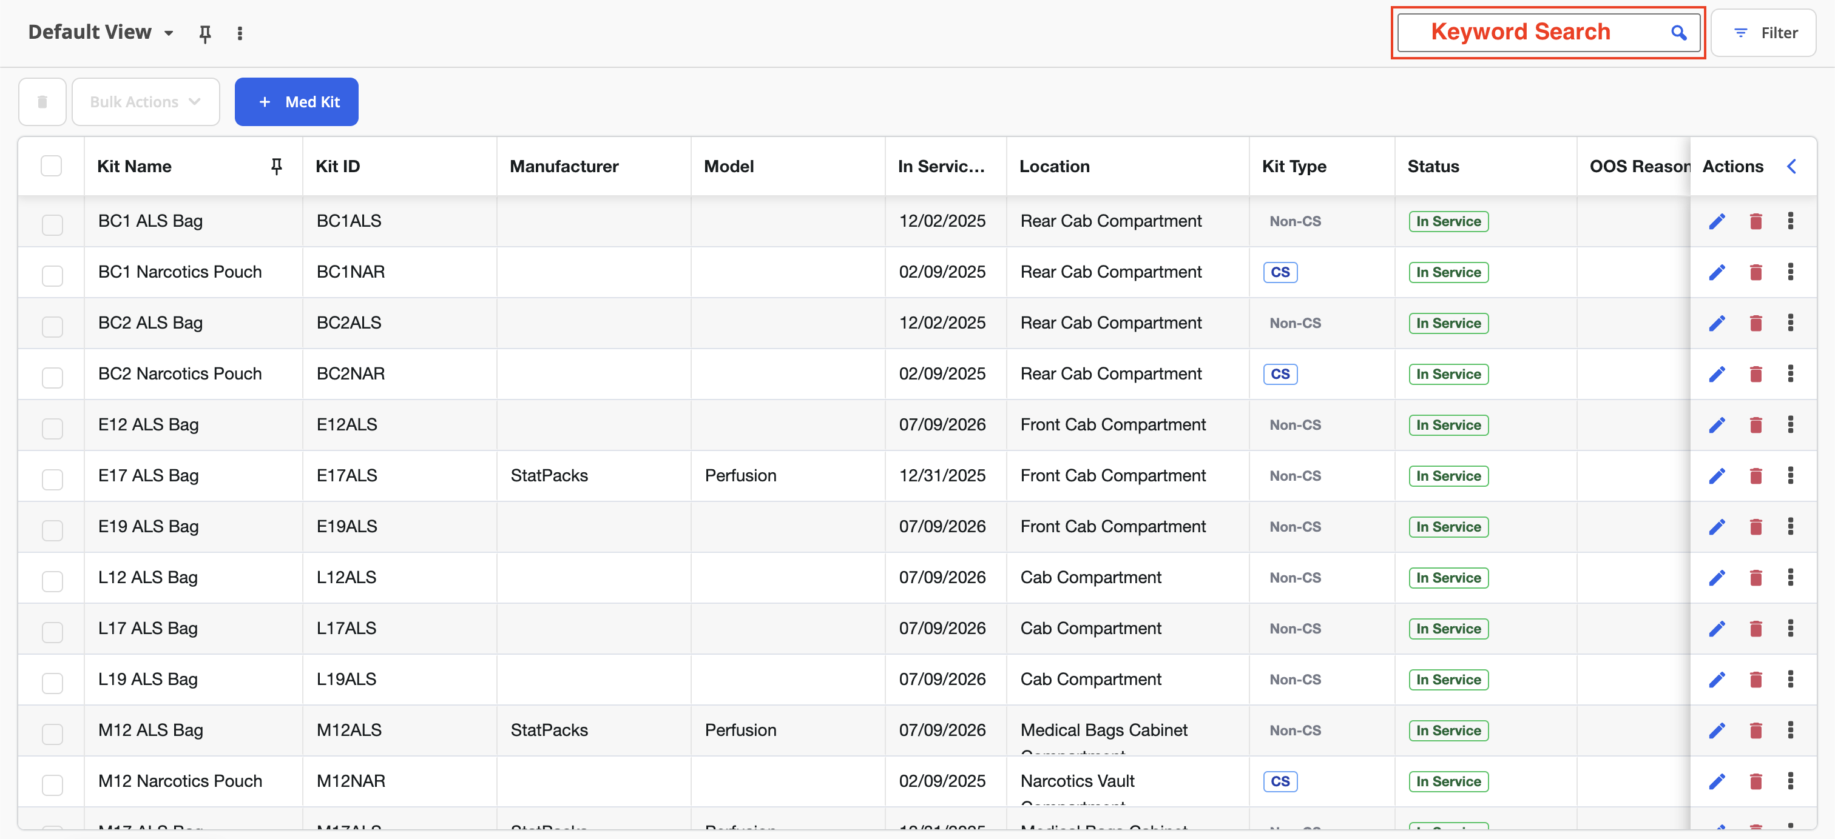
Task: Sort by Kit Type column header
Action: coord(1294,167)
